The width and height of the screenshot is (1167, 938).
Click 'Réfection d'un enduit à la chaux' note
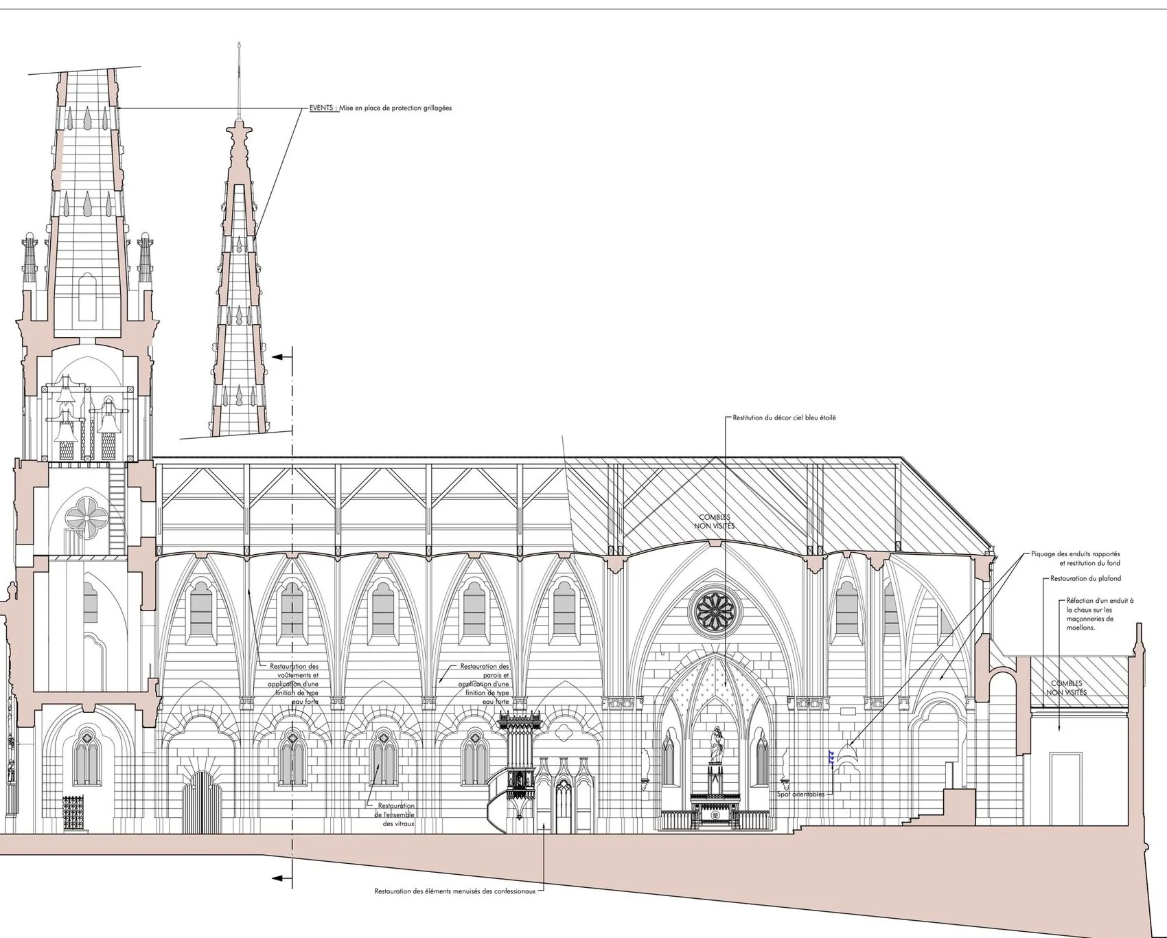point(1100,614)
